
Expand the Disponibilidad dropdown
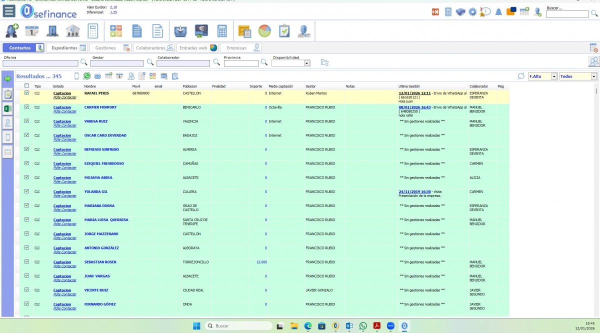(307, 63)
